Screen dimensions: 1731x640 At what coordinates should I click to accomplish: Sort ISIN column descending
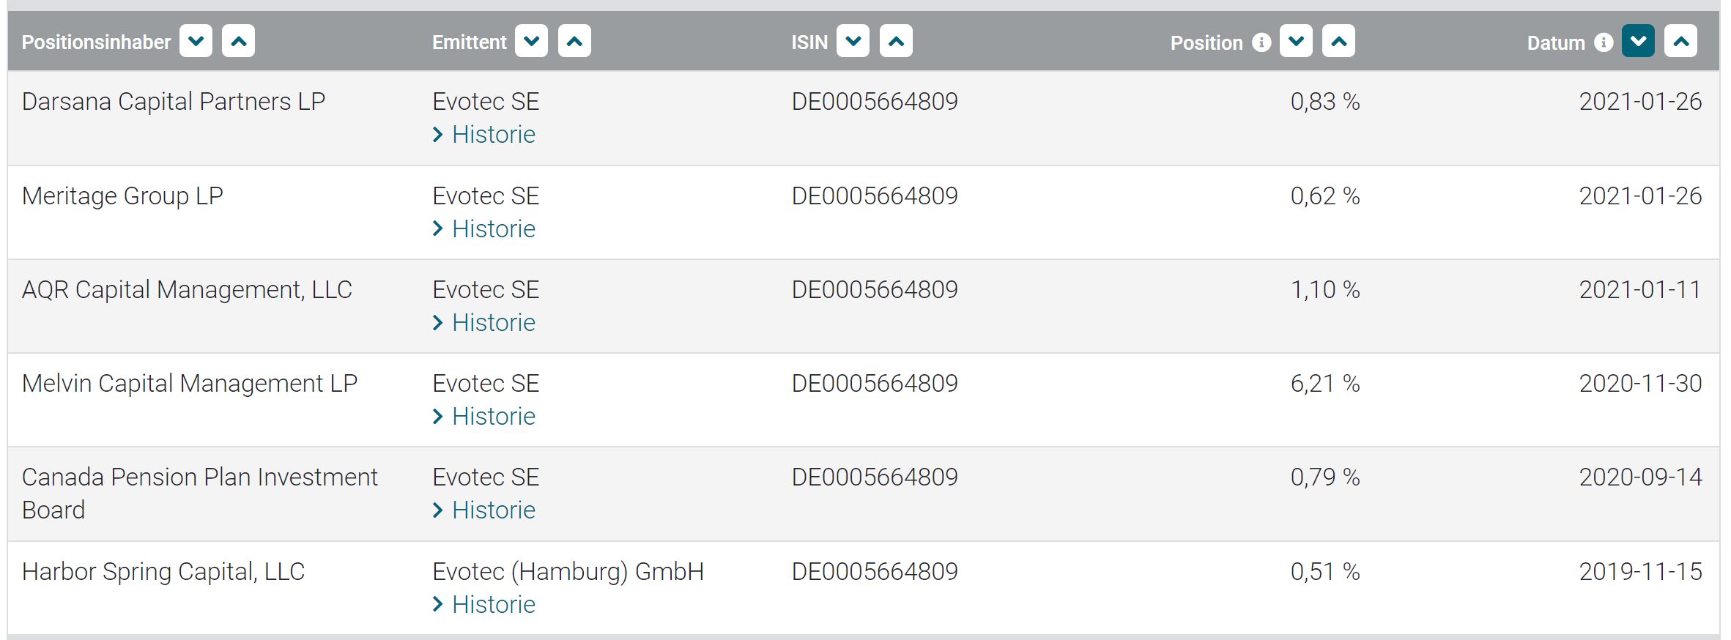click(x=853, y=41)
